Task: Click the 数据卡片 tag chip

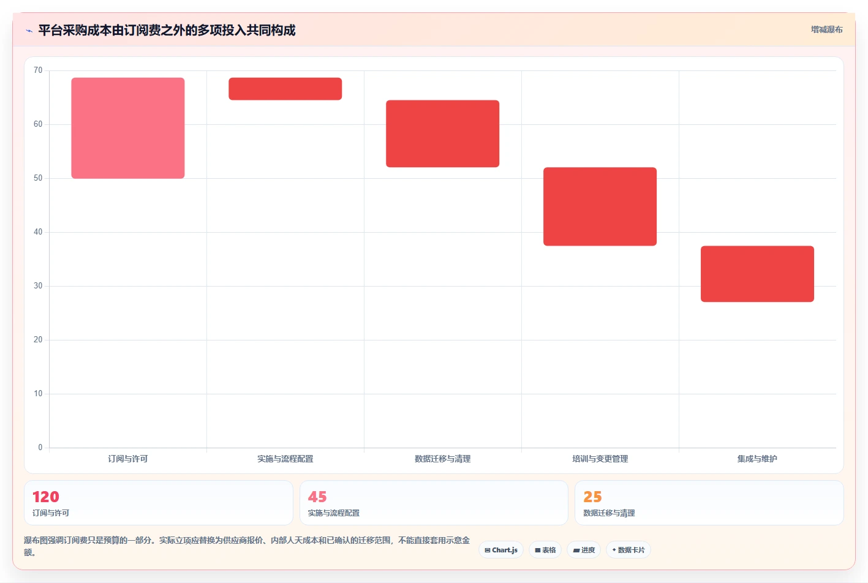Action: (x=628, y=550)
